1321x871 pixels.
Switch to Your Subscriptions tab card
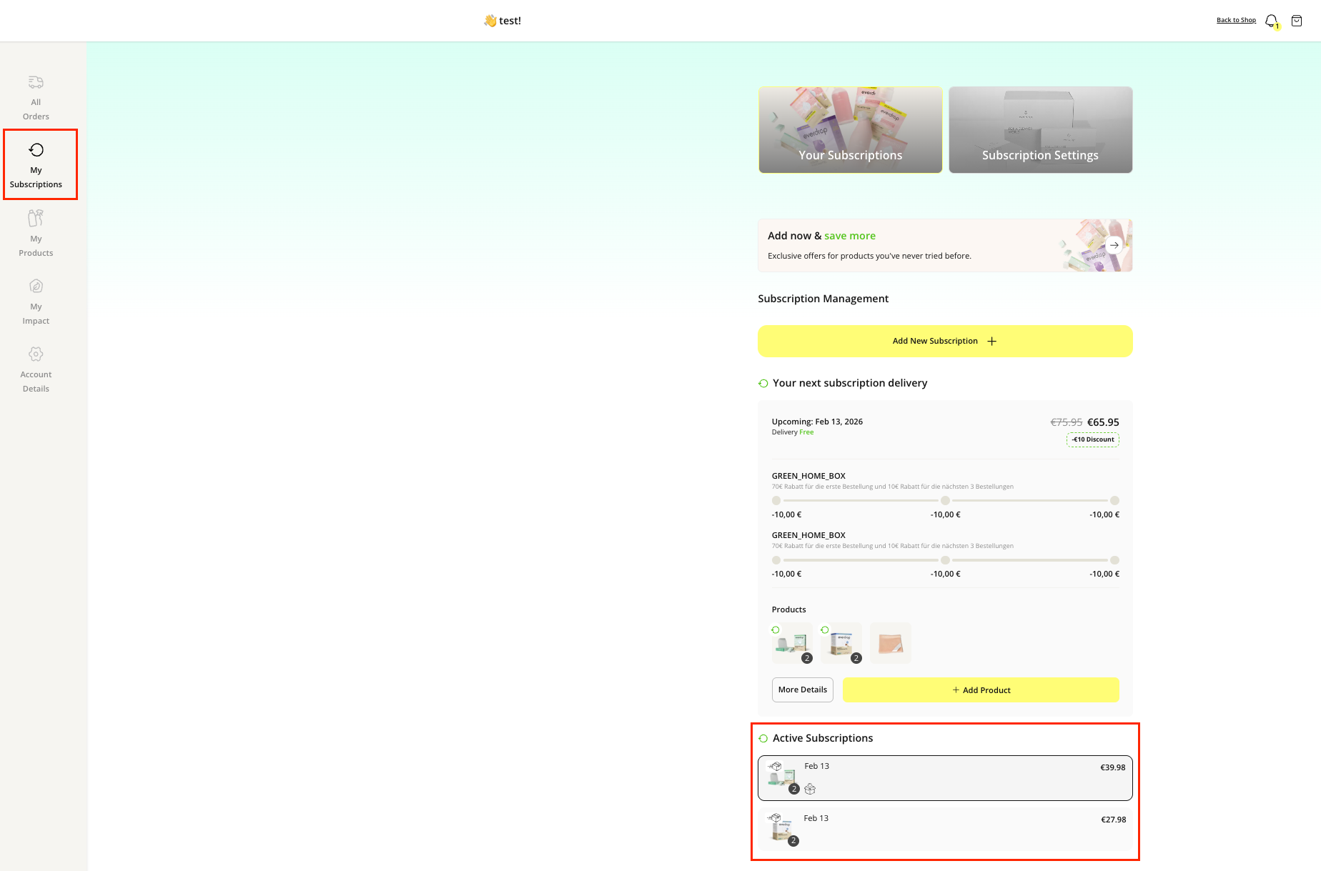click(x=850, y=130)
